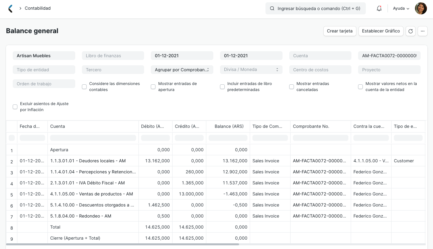Refresh the Balance general report
The height and width of the screenshot is (249, 433).
point(411,31)
